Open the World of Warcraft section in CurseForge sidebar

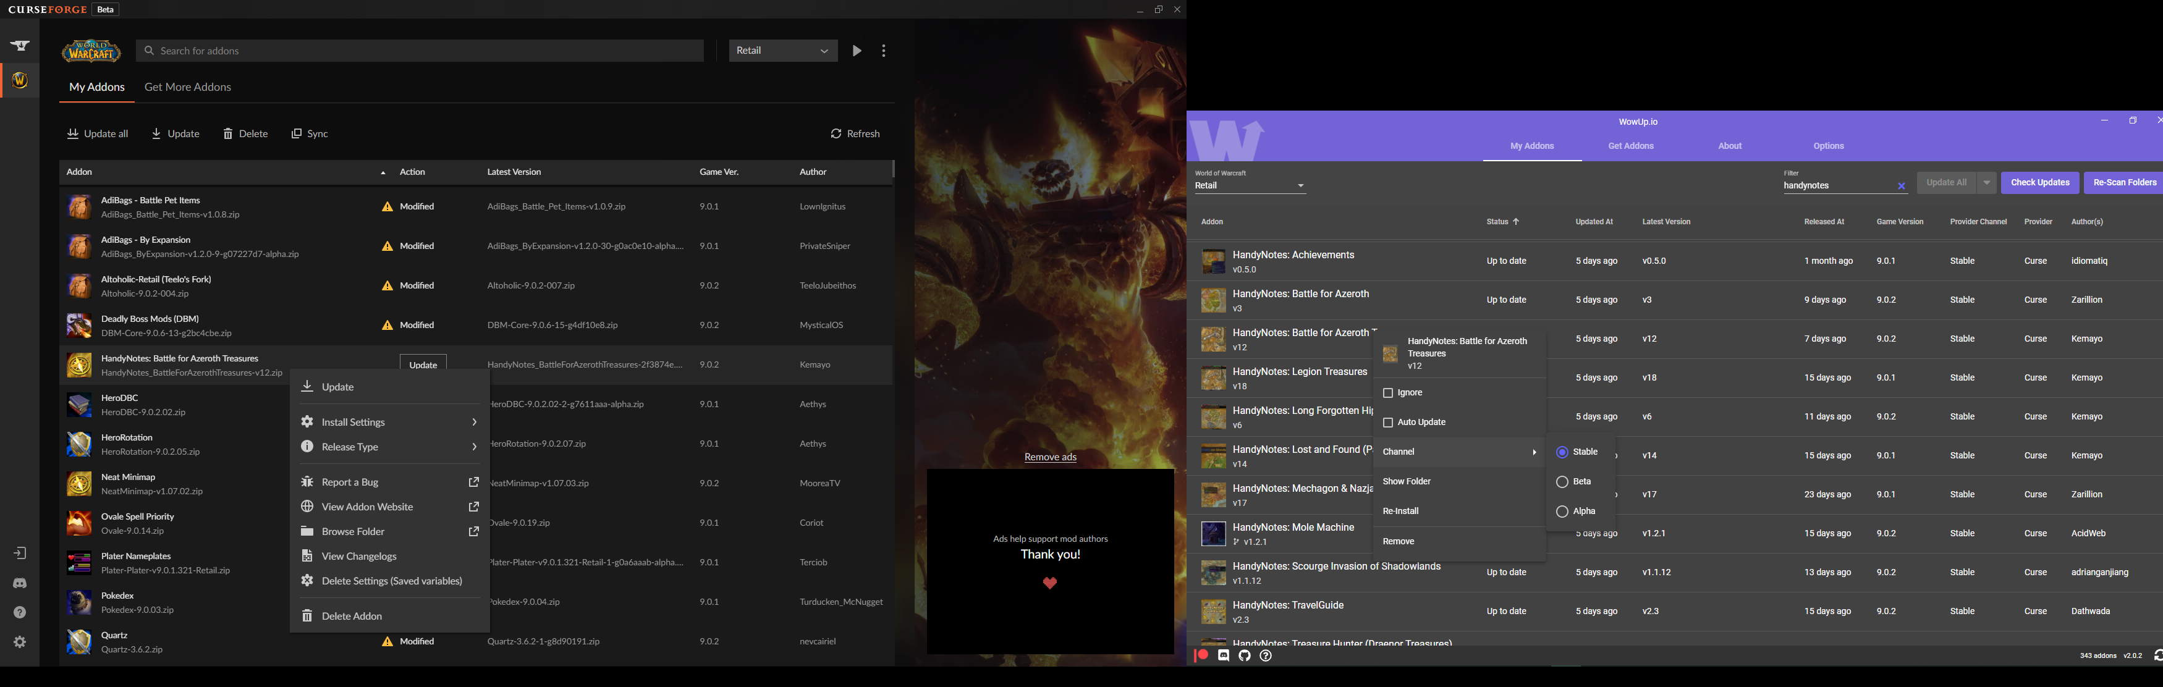click(x=19, y=80)
